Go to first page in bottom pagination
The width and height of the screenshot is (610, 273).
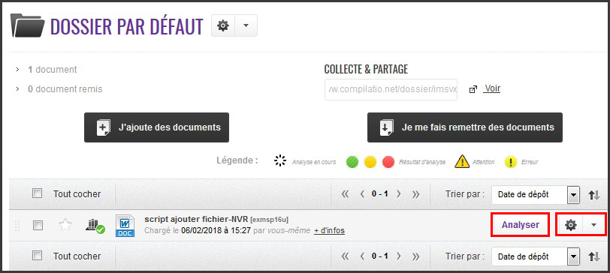[345, 256]
